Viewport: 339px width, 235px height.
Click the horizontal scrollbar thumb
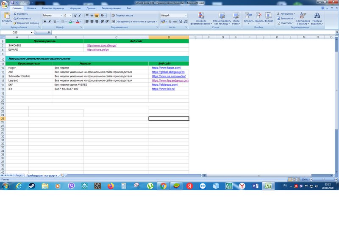click(258, 175)
